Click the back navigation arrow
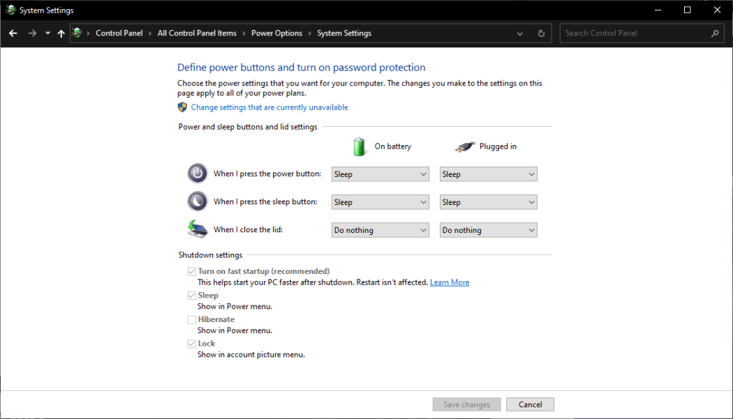This screenshot has height=419, width=733. (x=12, y=33)
